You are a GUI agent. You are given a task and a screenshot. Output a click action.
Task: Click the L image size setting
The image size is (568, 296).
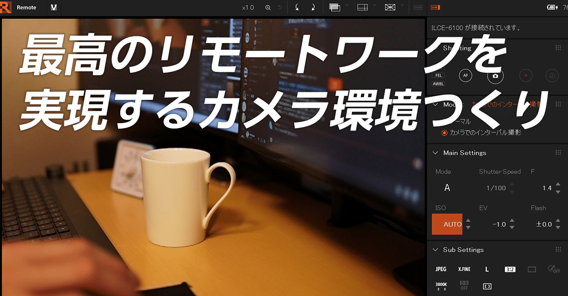[x=487, y=269]
